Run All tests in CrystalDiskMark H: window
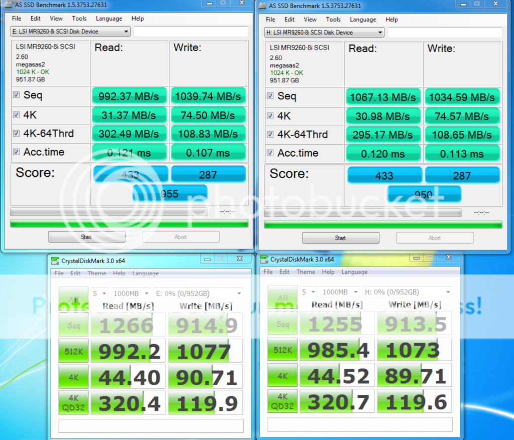This screenshot has width=514, height=440. pos(282,297)
